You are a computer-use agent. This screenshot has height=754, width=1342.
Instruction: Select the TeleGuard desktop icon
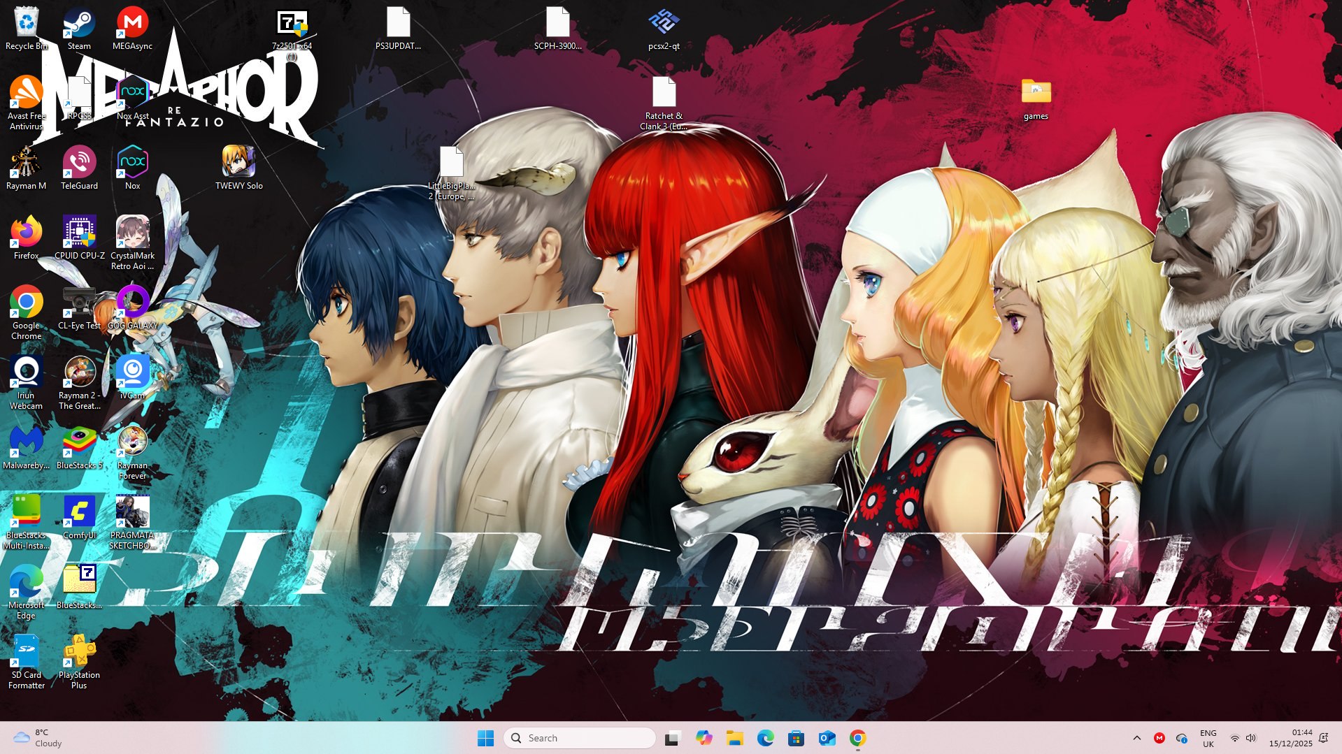point(79,168)
